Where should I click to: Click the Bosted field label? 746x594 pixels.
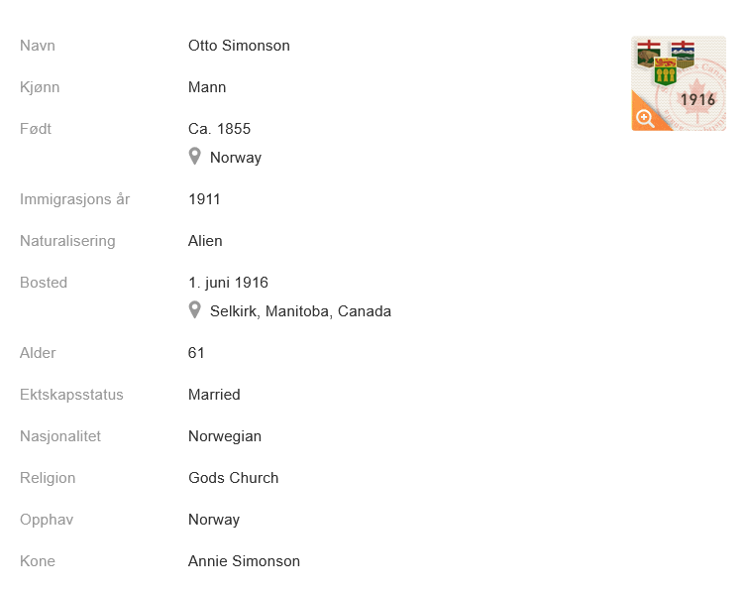click(44, 283)
